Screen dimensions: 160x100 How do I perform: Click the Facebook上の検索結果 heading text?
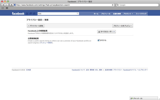pos(37,31)
